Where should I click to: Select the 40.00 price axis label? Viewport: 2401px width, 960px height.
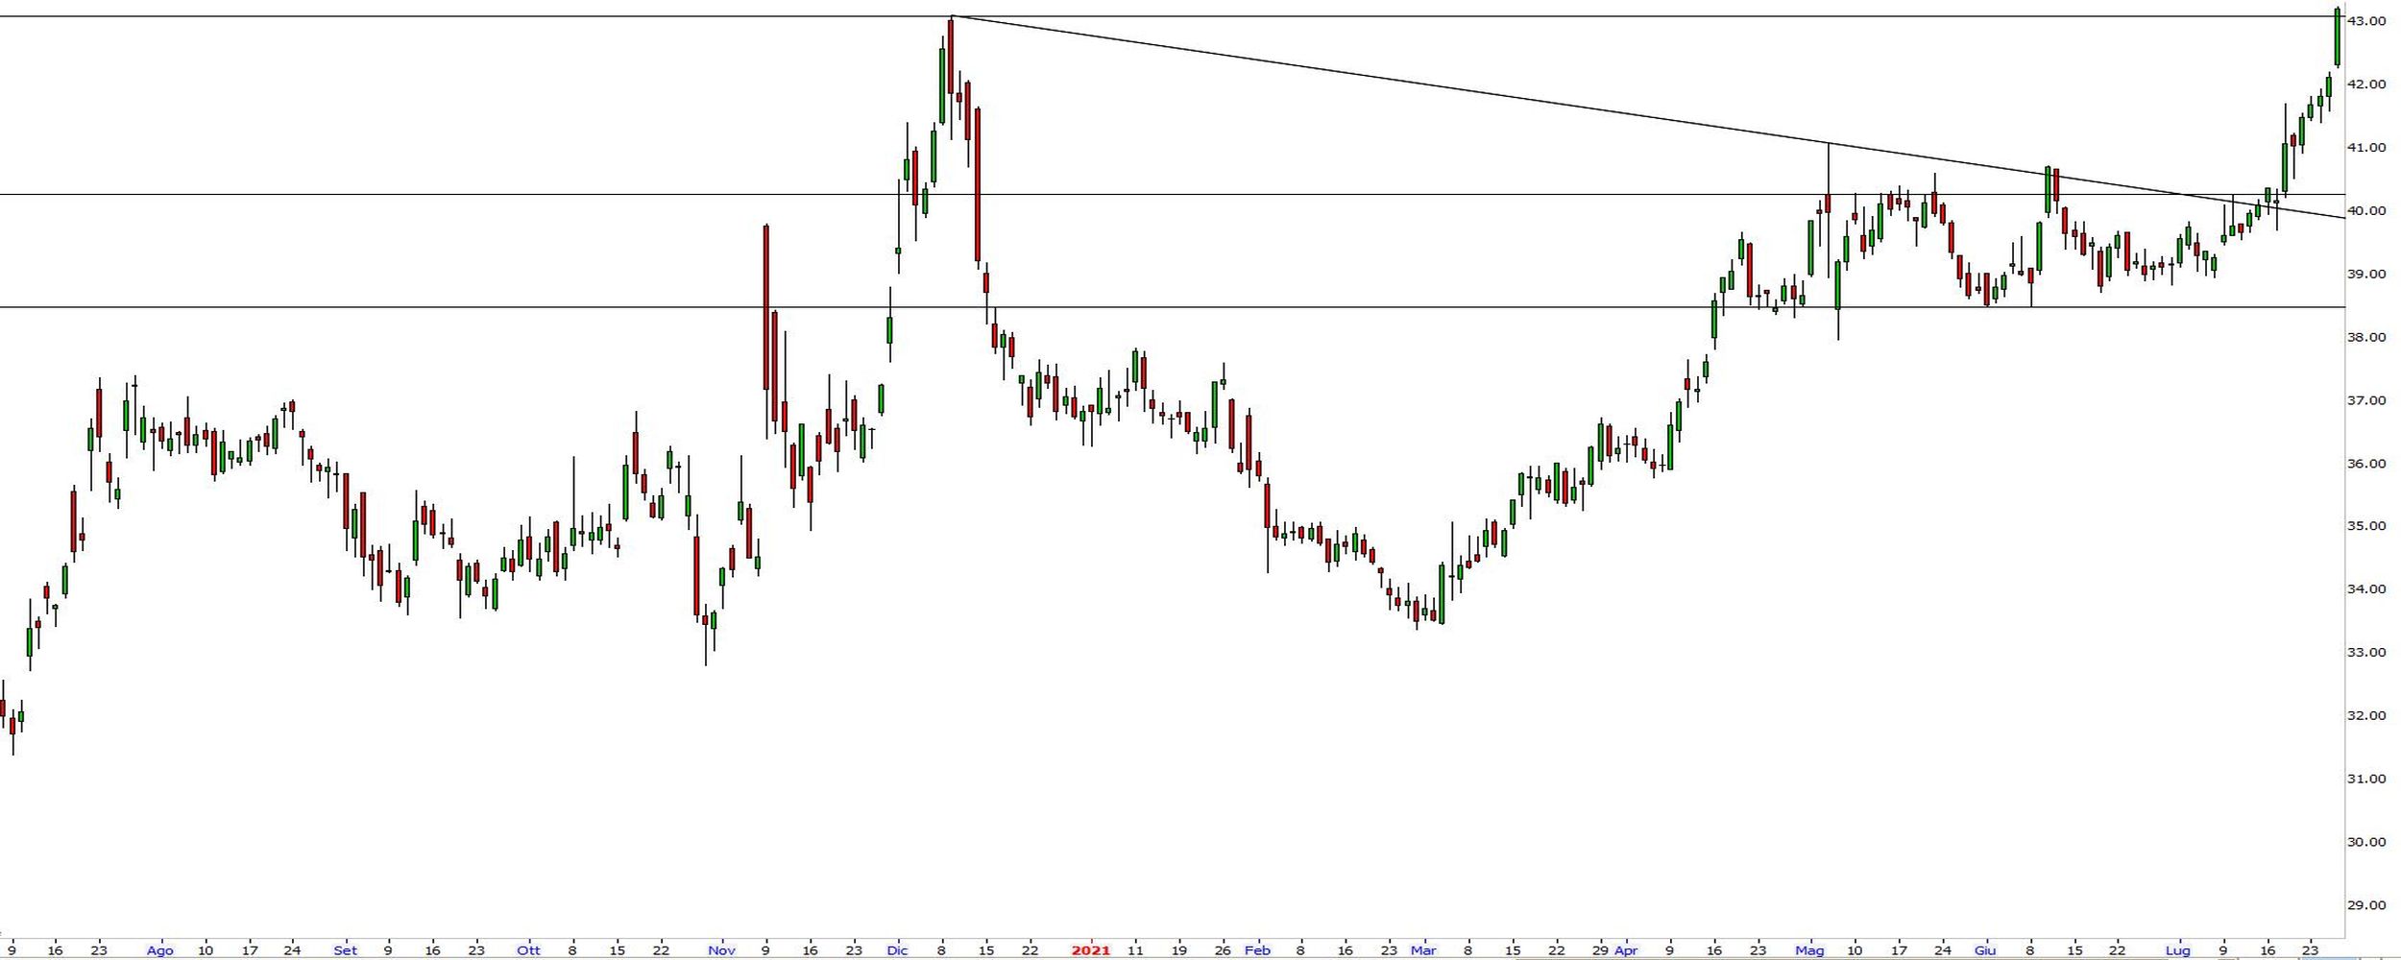pyautogui.click(x=2366, y=211)
